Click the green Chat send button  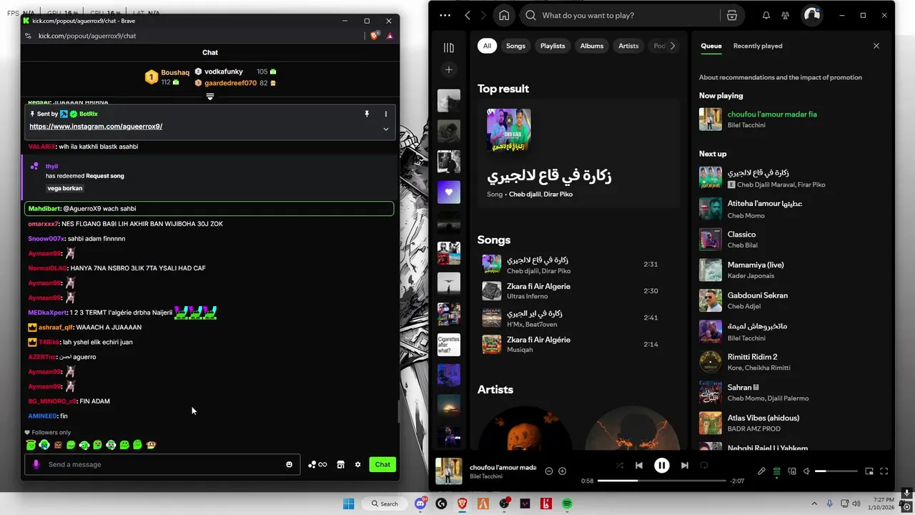tap(382, 464)
